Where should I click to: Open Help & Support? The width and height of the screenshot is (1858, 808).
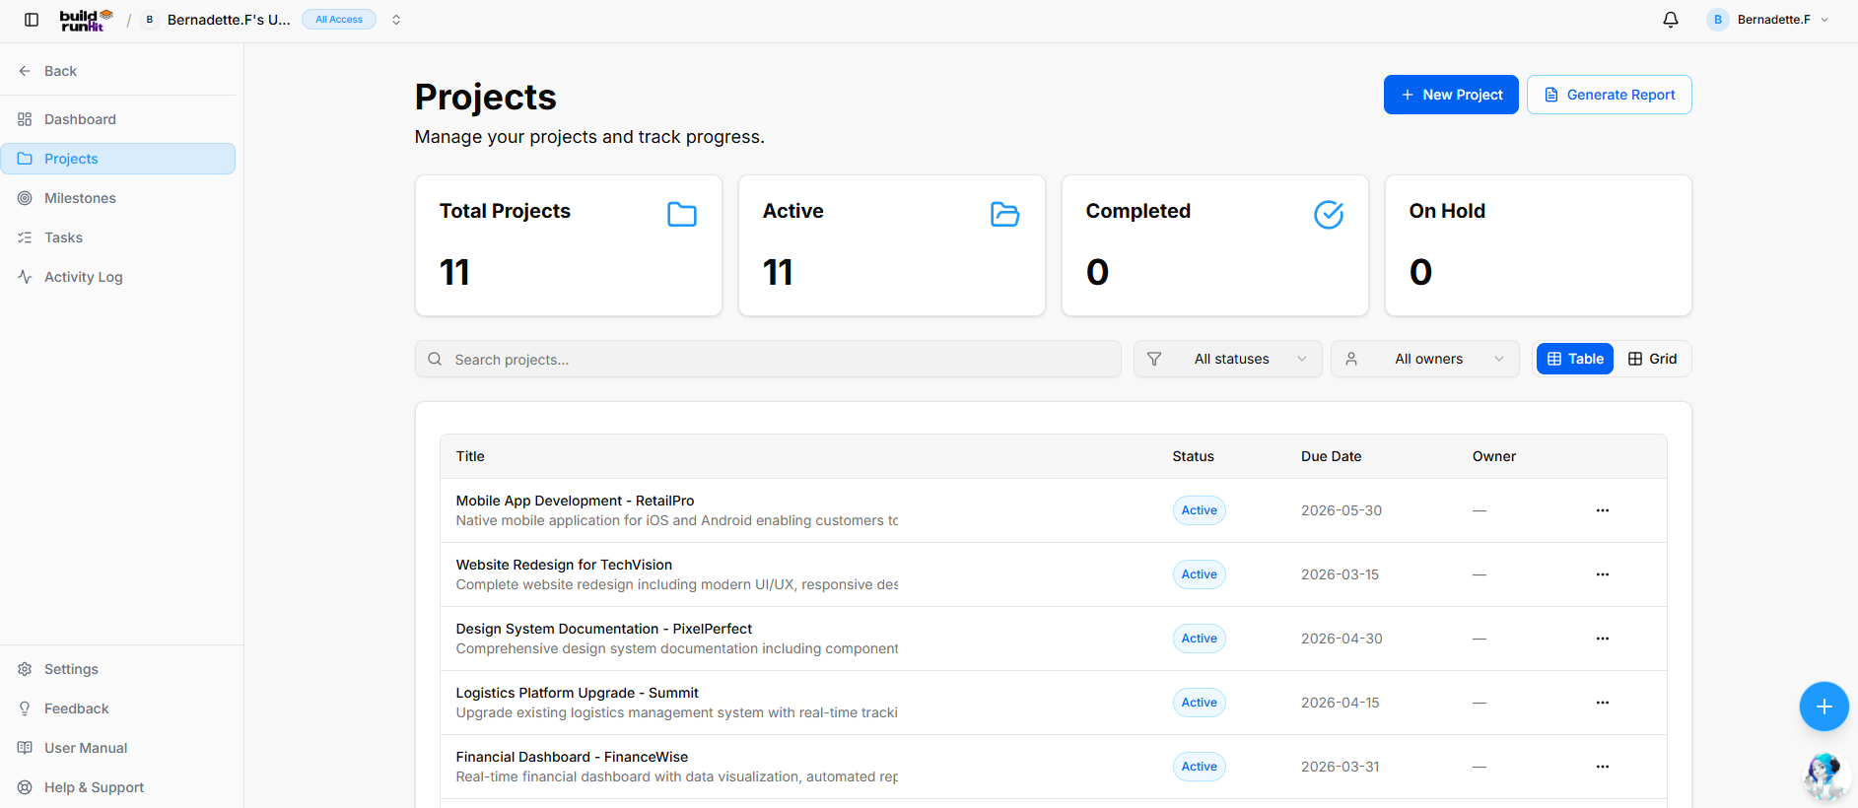click(x=118, y=787)
